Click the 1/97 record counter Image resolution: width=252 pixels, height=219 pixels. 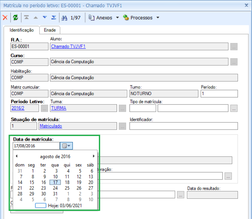(75, 18)
